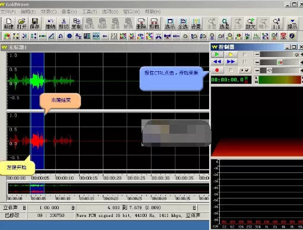Click the 保存 (Save) toolbar button
The image size is (303, 230).
[34, 24]
